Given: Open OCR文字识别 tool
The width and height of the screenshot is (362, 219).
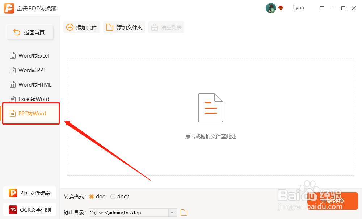Looking at the screenshot, I should 30,210.
